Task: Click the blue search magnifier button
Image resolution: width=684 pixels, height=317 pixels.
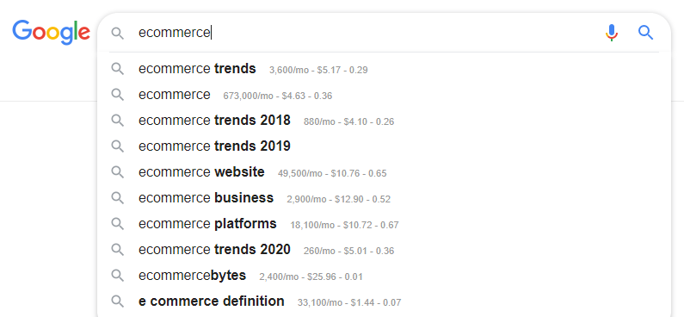Action: (x=645, y=33)
